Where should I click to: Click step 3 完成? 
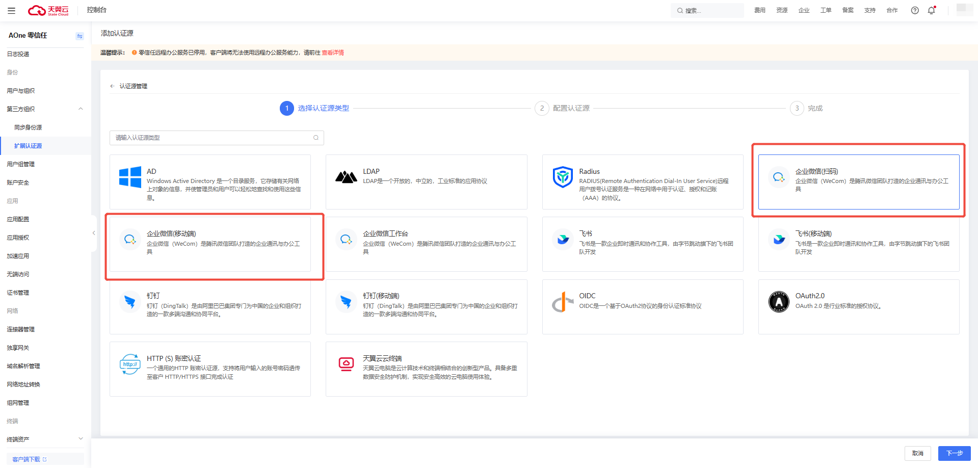(x=806, y=108)
